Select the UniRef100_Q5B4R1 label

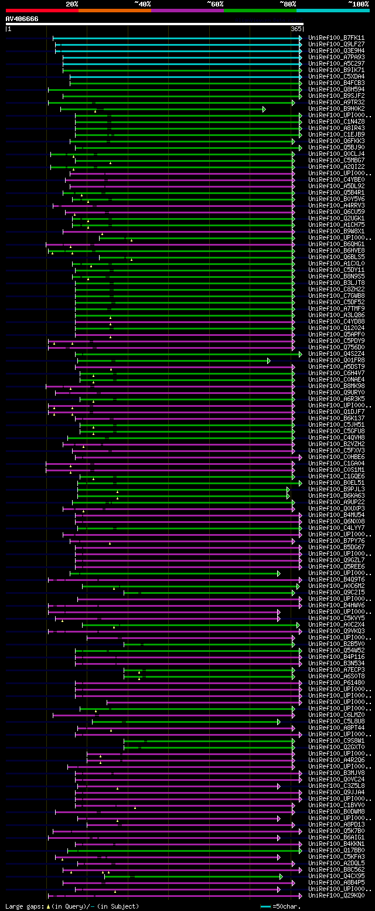(336, 192)
